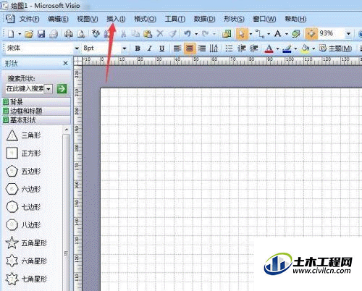Screen dimensions: 362x291
Task: Open the zoom percentage dropdown
Action: [348, 33]
